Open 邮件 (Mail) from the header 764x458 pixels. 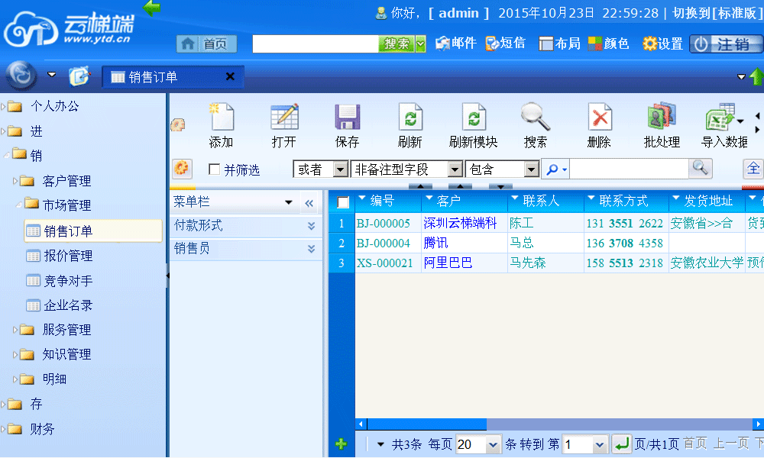click(455, 44)
